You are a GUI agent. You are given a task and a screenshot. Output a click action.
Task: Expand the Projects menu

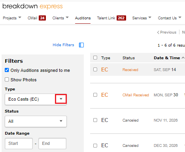[x=12, y=18]
